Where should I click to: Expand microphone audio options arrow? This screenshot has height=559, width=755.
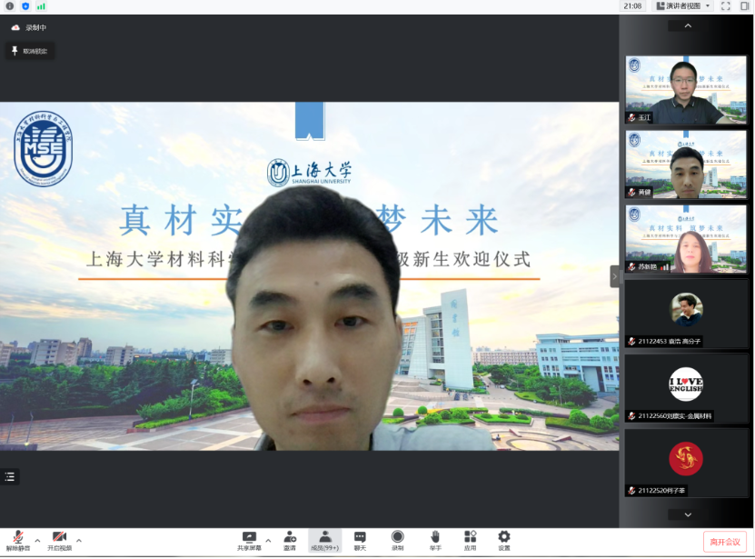click(37, 540)
